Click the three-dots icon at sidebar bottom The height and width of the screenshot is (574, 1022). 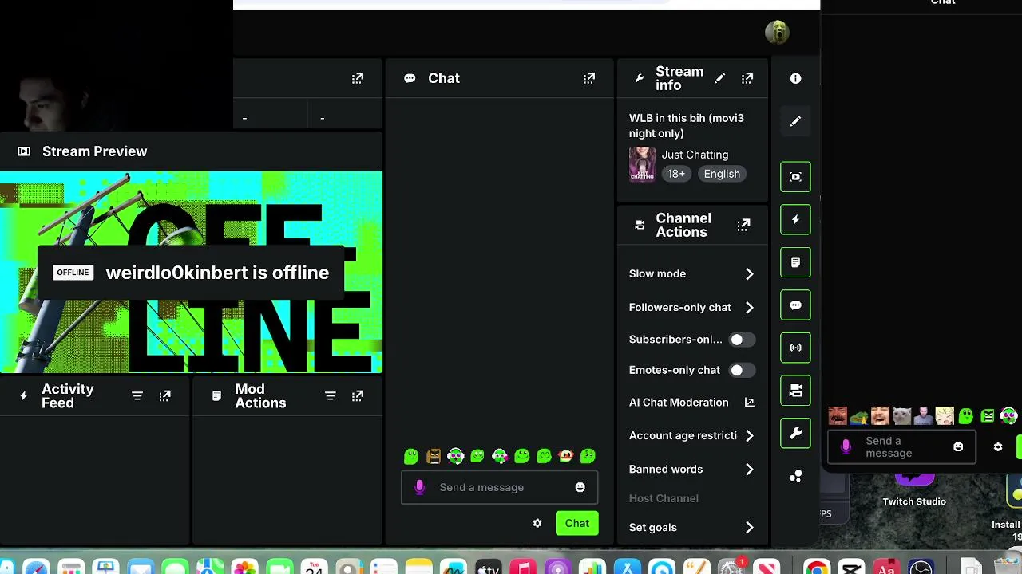coord(795,476)
